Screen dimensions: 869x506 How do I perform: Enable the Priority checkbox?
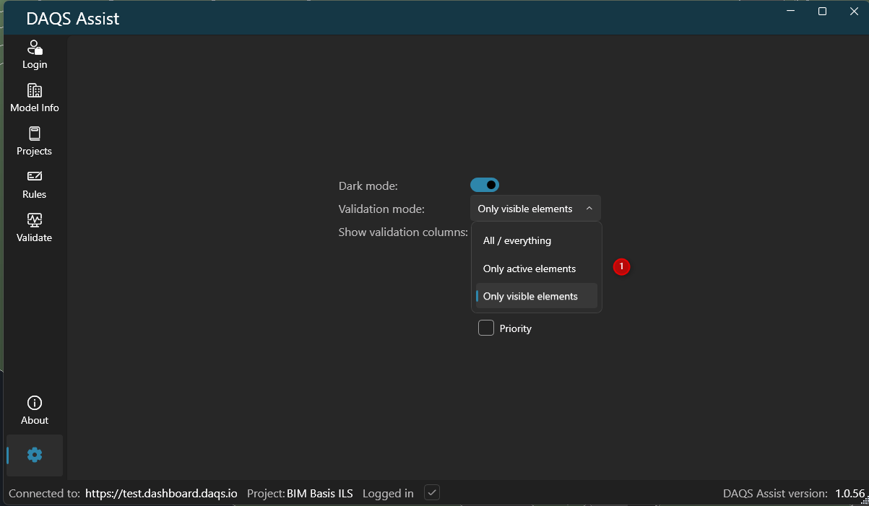[486, 328]
